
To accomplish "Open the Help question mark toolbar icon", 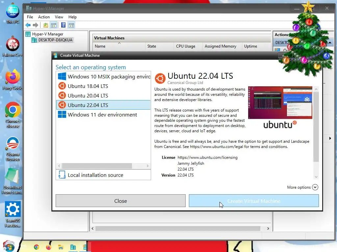I will coord(63,25).
